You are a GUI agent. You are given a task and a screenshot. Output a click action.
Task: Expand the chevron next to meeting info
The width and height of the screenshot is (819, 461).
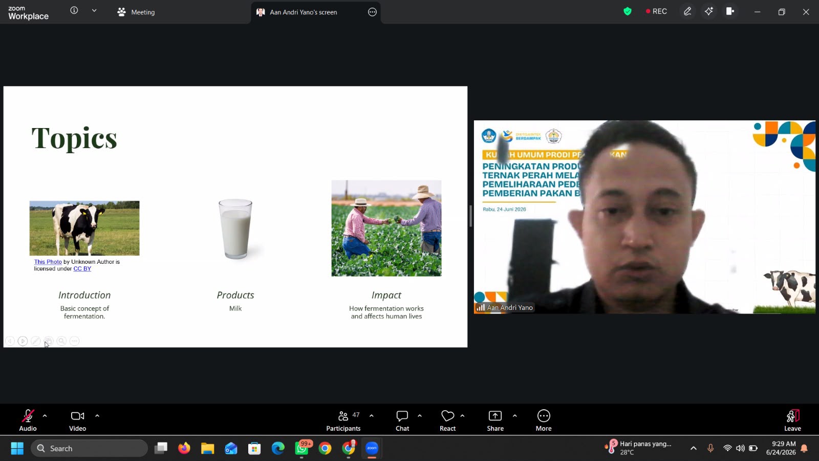click(94, 10)
